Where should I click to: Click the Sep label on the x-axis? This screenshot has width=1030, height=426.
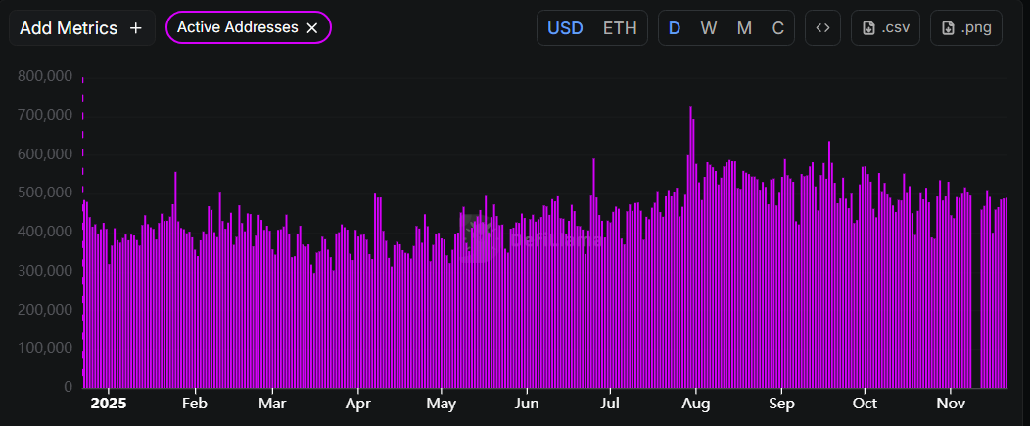click(x=781, y=403)
